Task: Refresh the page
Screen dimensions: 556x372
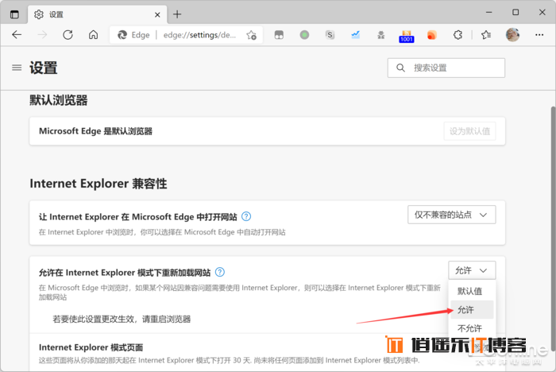Action: tap(68, 35)
